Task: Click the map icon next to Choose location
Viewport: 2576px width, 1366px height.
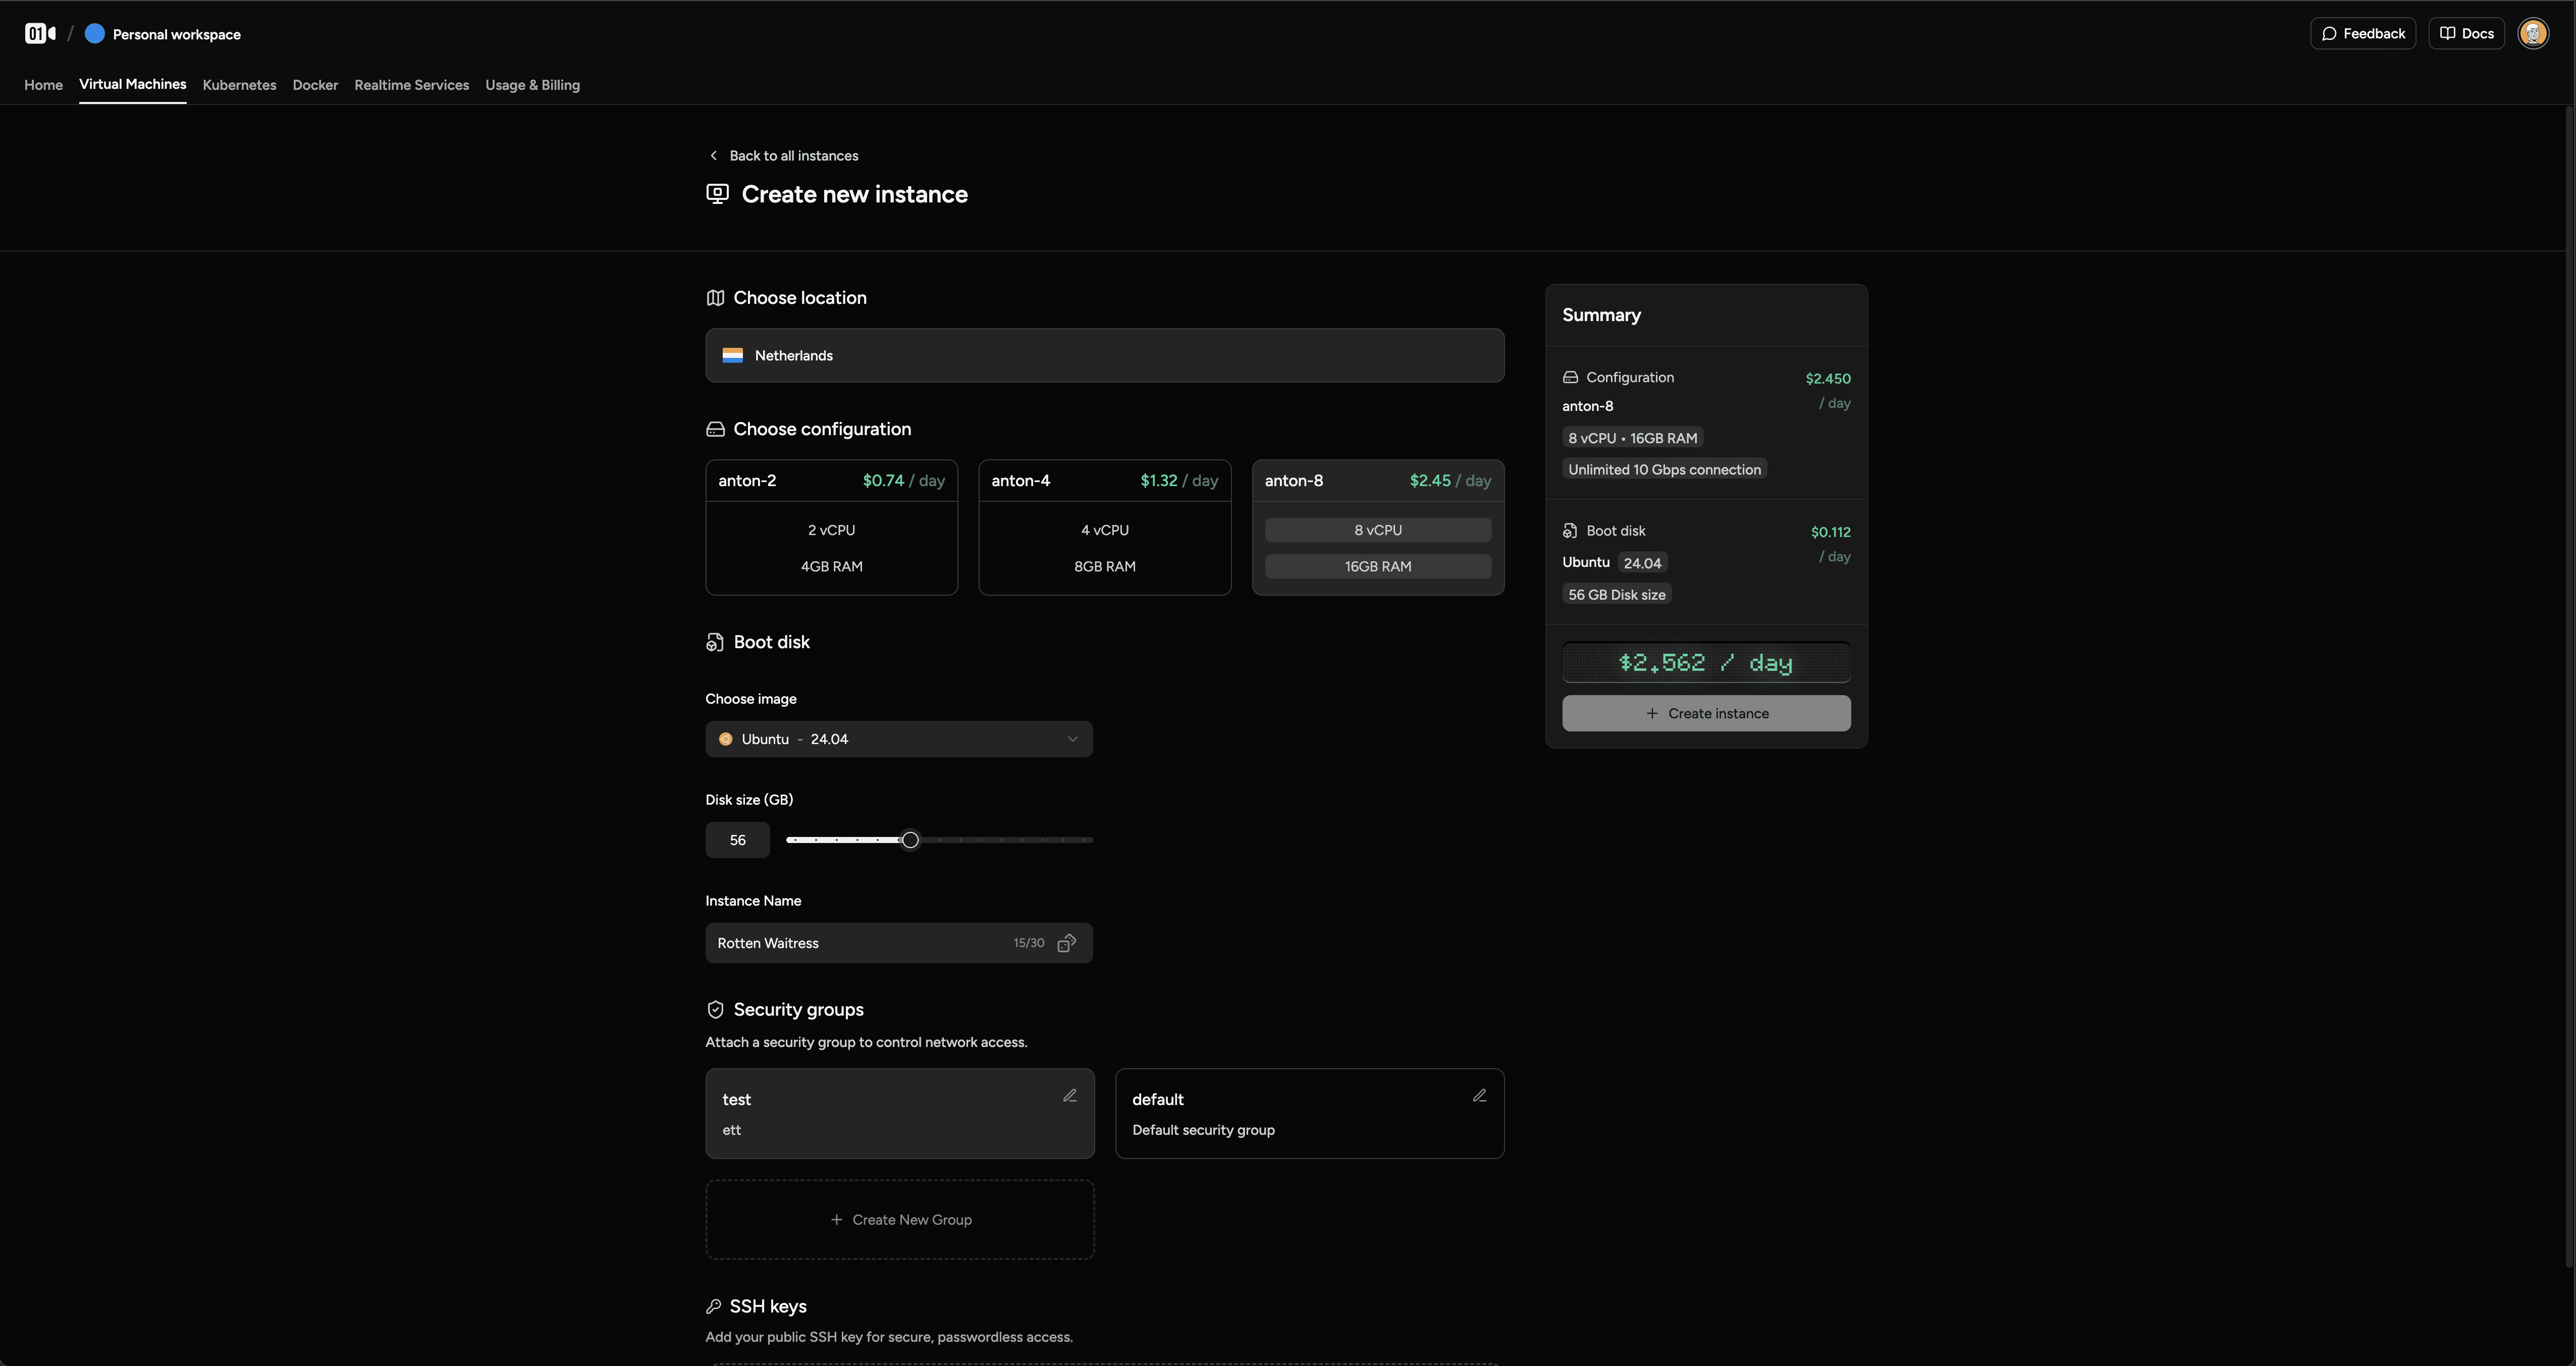Action: point(715,298)
